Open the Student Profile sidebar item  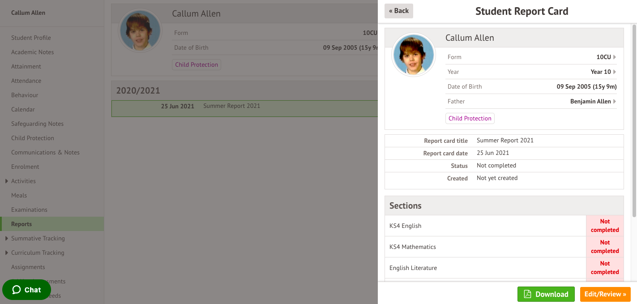pos(31,38)
